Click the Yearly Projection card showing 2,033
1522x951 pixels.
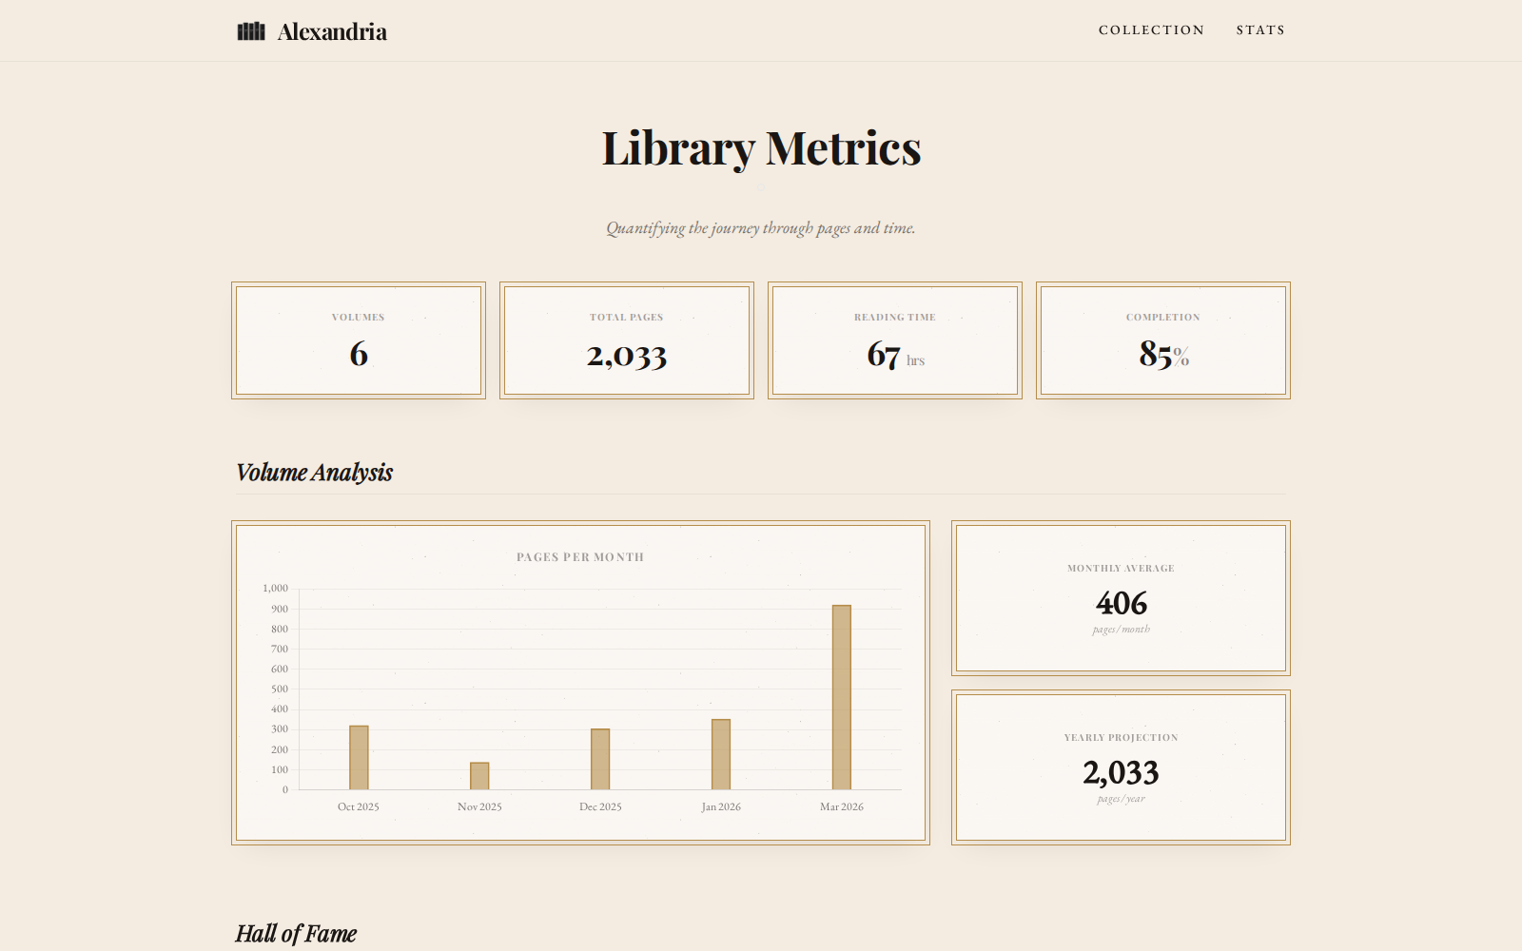point(1121,767)
